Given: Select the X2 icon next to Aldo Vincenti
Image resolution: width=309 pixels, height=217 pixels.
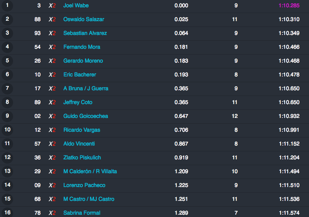Looking at the screenshot, I should click(52, 144).
